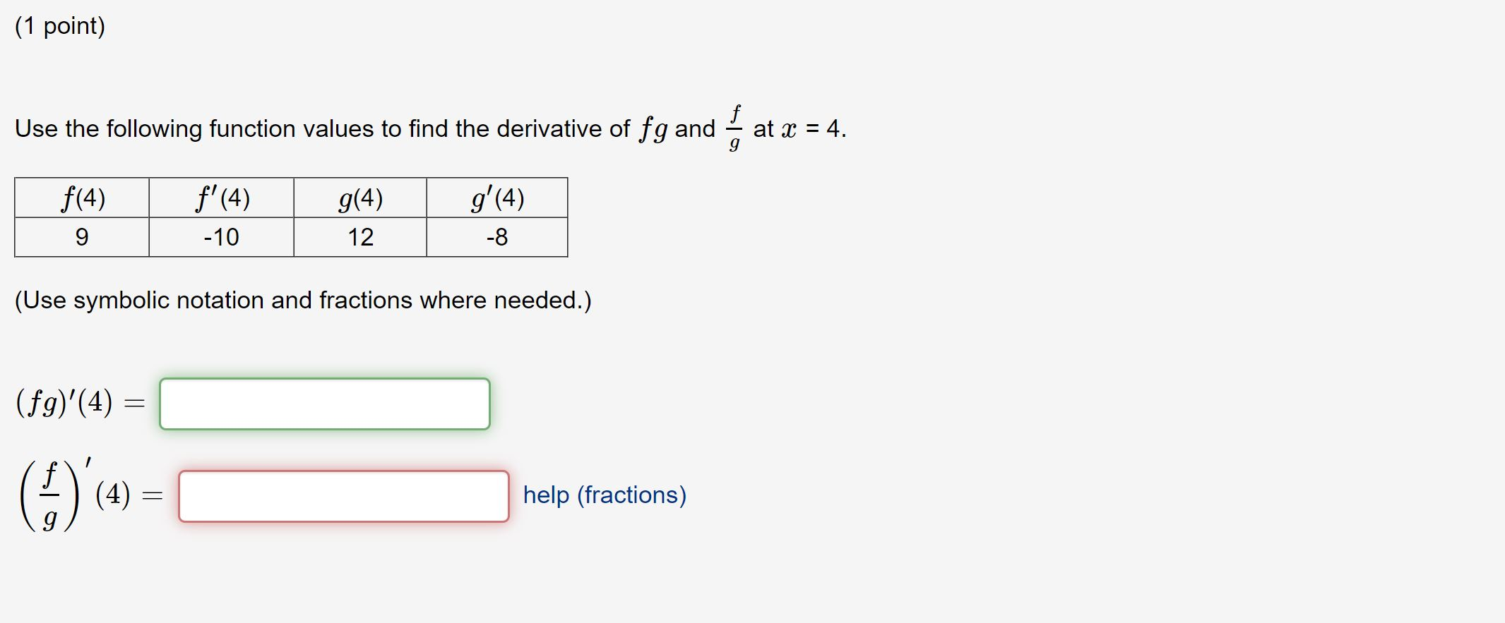Open the help (fractions) link
This screenshot has height=623, width=1505.
[x=603, y=496]
